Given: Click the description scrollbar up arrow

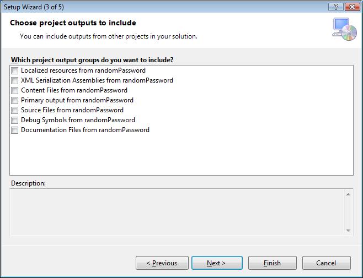Looking at the screenshot, I should [348, 194].
